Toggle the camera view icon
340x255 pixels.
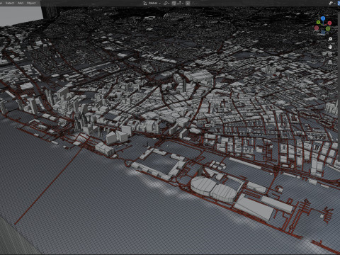click(x=330, y=55)
